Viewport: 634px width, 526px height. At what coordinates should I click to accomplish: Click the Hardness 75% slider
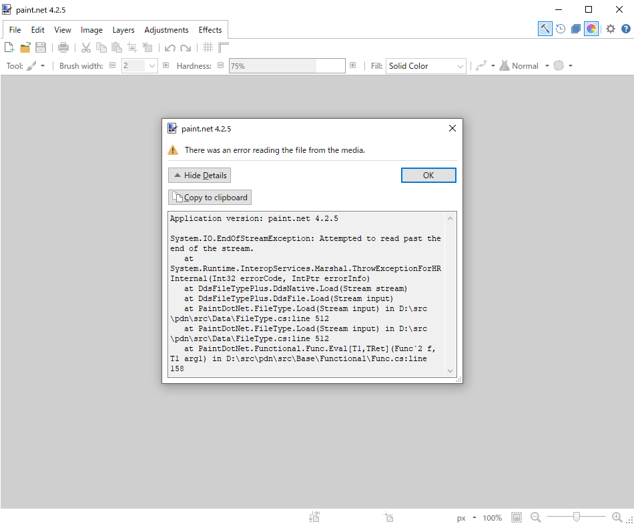[287, 66]
